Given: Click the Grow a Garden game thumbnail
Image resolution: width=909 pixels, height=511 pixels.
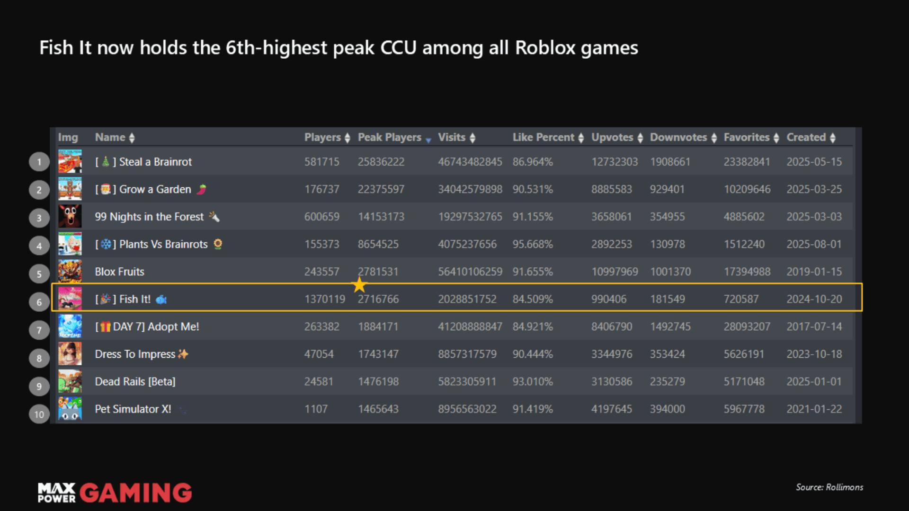Looking at the screenshot, I should [70, 189].
